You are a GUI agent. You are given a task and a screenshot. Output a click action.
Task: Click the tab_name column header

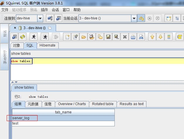[x=63, y=112]
